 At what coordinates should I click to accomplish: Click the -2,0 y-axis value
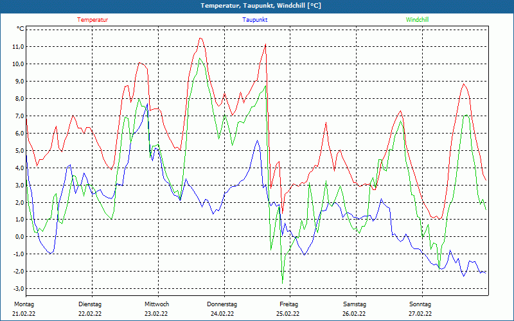(18, 272)
